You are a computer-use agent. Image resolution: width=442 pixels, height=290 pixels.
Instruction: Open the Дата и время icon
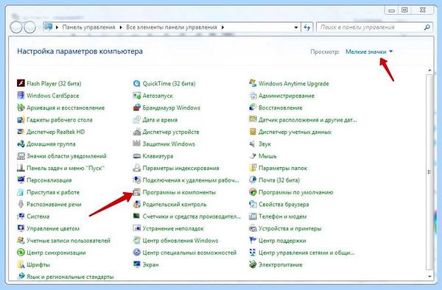click(137, 120)
